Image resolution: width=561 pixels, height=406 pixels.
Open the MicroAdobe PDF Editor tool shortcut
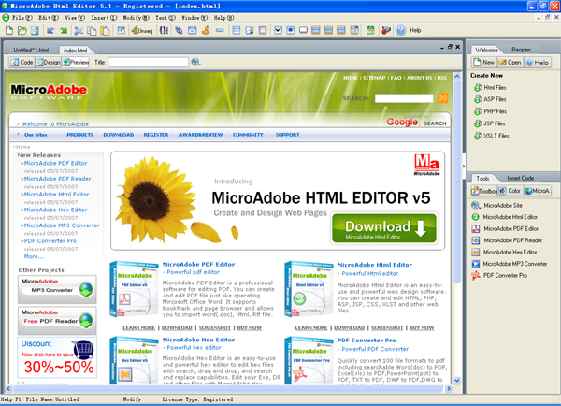click(511, 228)
